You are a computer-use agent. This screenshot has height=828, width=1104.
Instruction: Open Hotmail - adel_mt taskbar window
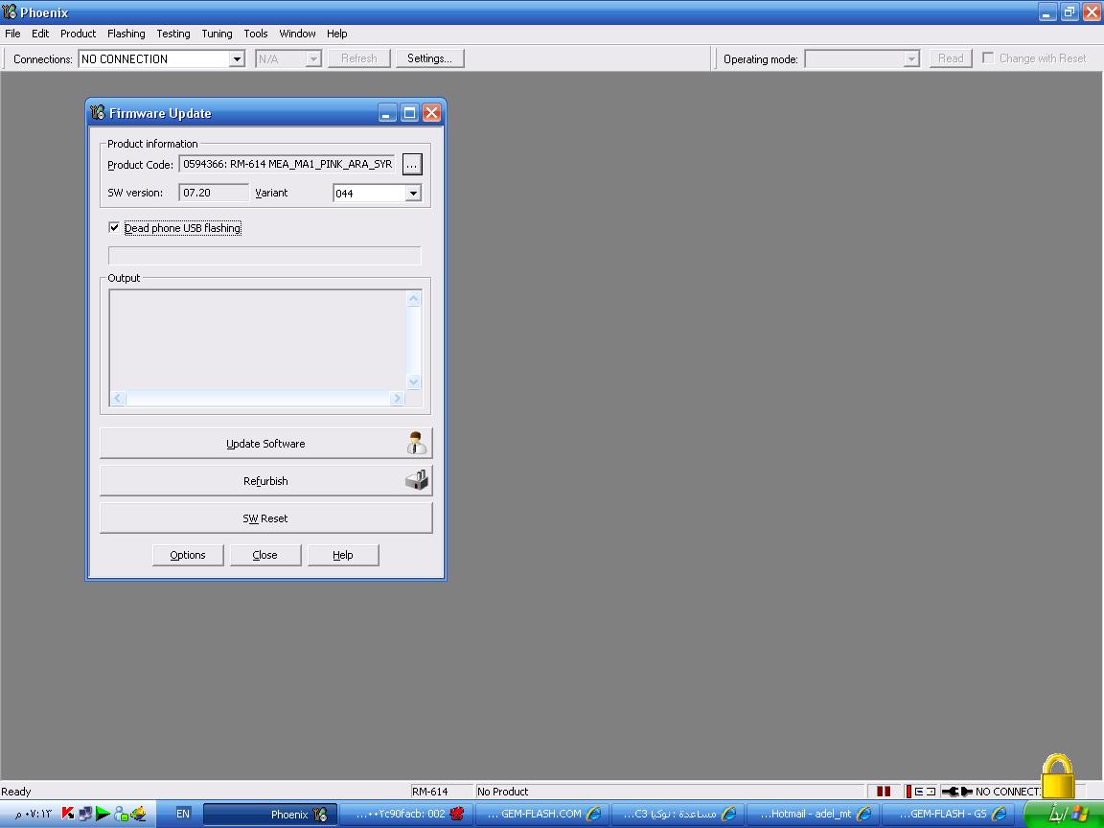pos(814,814)
